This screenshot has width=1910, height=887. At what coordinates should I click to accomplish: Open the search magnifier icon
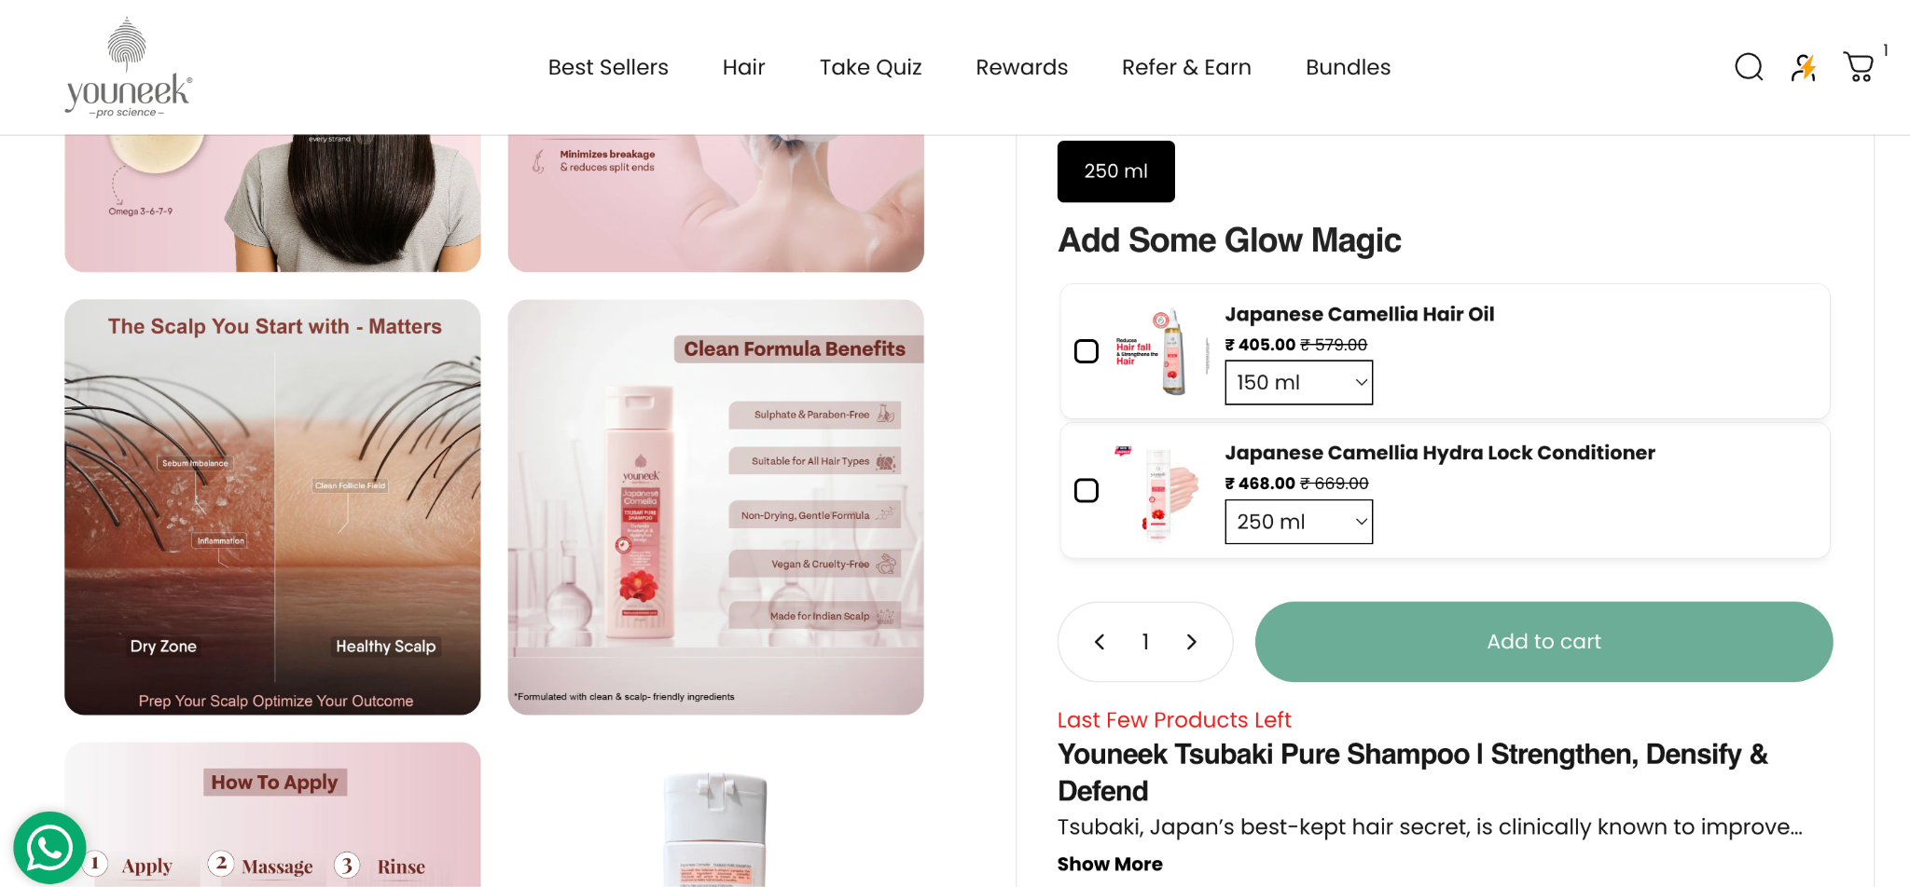pyautogui.click(x=1749, y=67)
